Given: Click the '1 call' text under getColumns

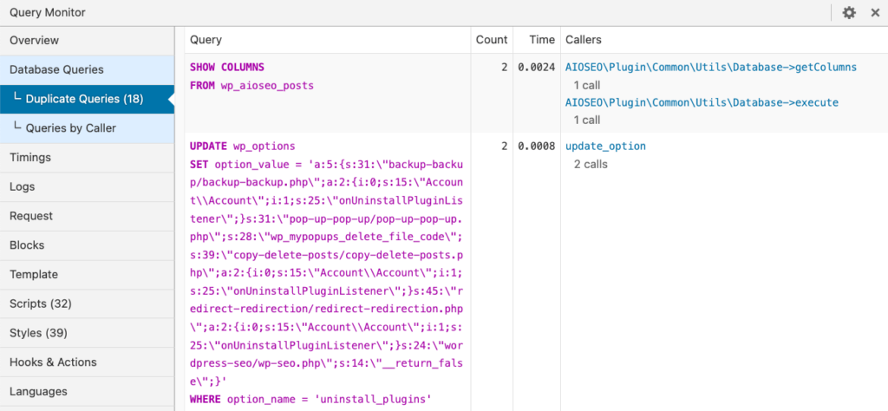Looking at the screenshot, I should click(587, 86).
